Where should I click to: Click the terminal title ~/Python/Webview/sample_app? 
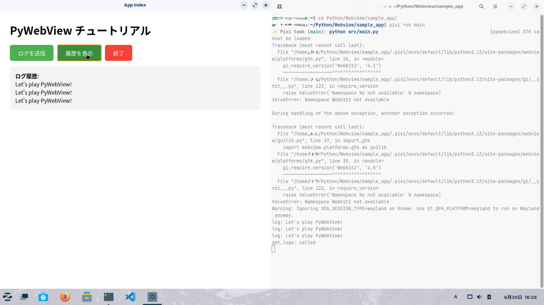tap(427, 6)
